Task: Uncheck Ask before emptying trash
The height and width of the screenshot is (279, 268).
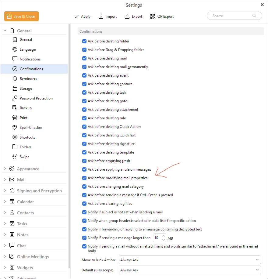Action: click(84, 161)
